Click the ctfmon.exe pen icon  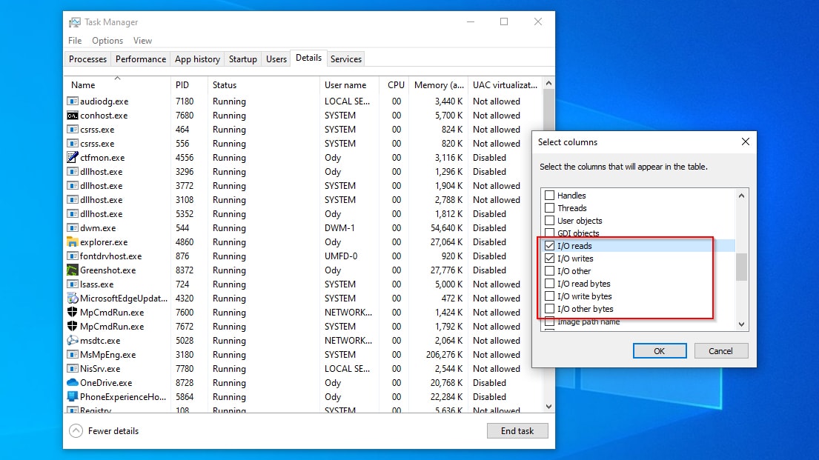click(73, 158)
